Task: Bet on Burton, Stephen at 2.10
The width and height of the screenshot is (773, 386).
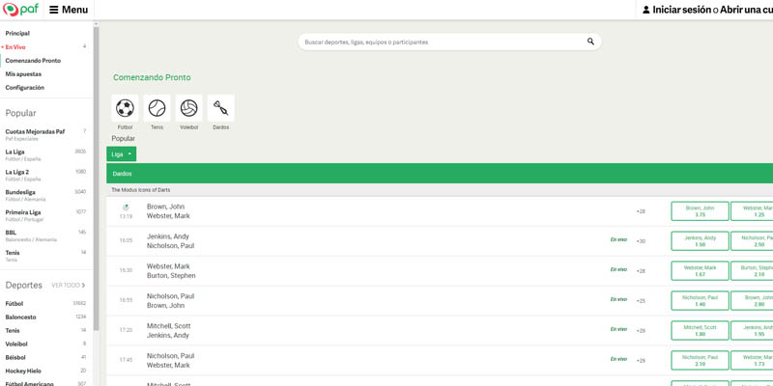Action: (752, 271)
